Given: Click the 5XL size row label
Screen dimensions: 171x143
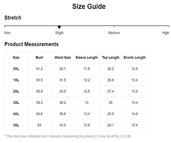Looking at the screenshot, I should pos(16,125).
